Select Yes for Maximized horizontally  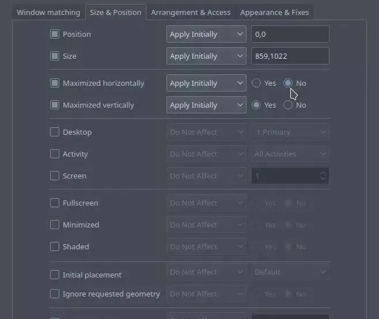point(256,83)
